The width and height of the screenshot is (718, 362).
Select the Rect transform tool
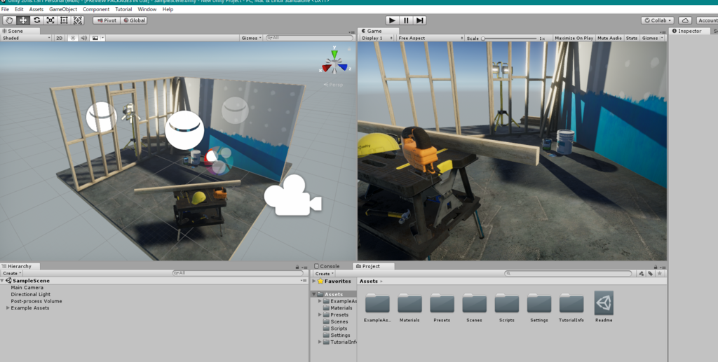tap(64, 20)
